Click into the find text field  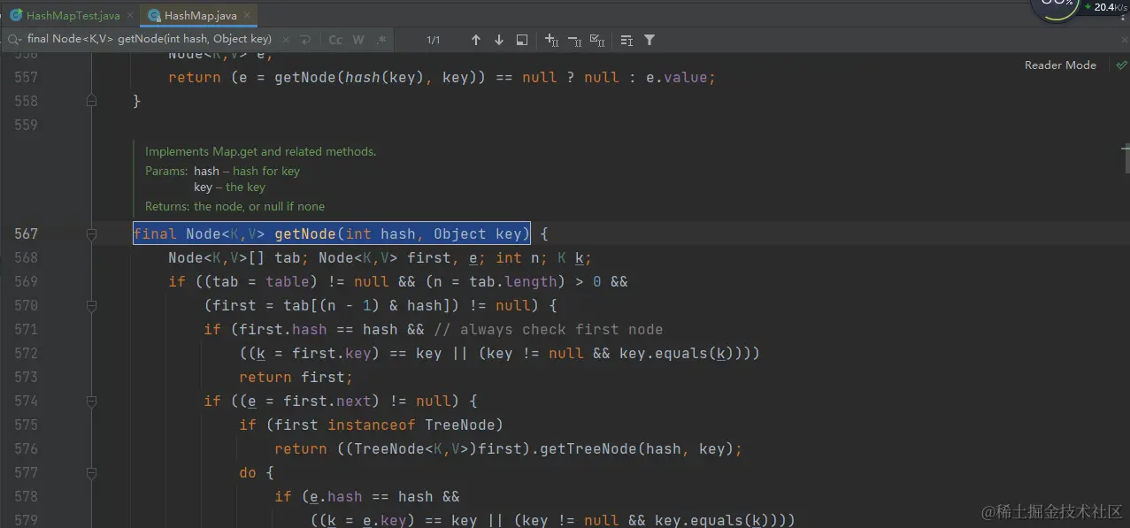(x=150, y=40)
